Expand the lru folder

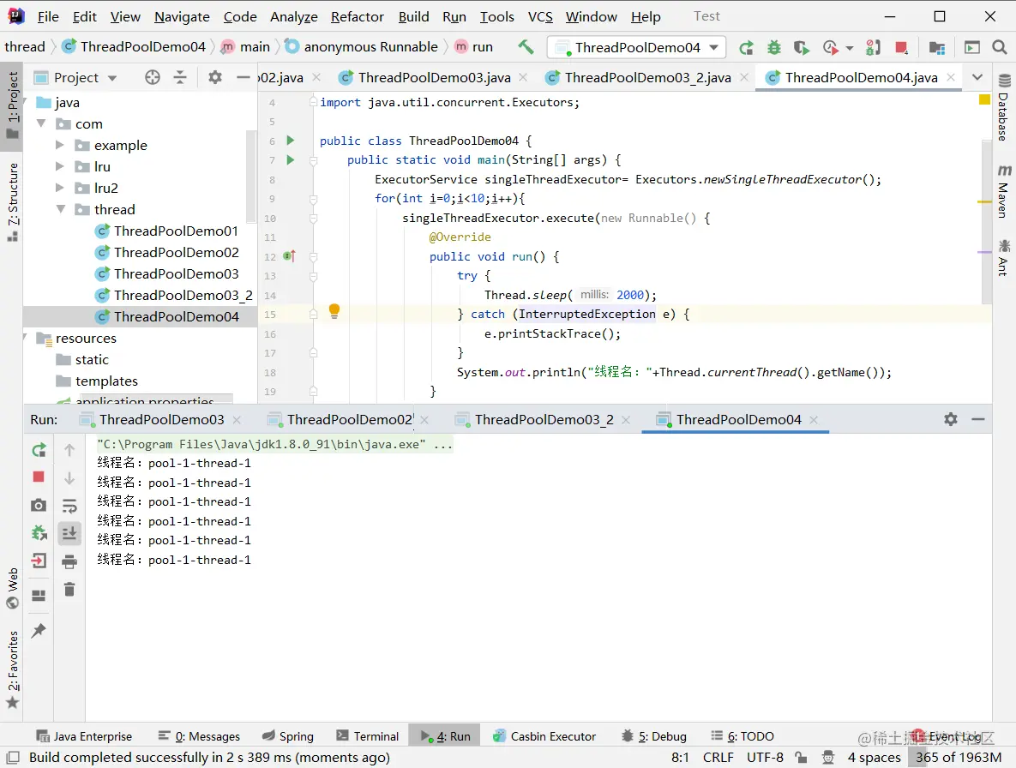(x=60, y=166)
